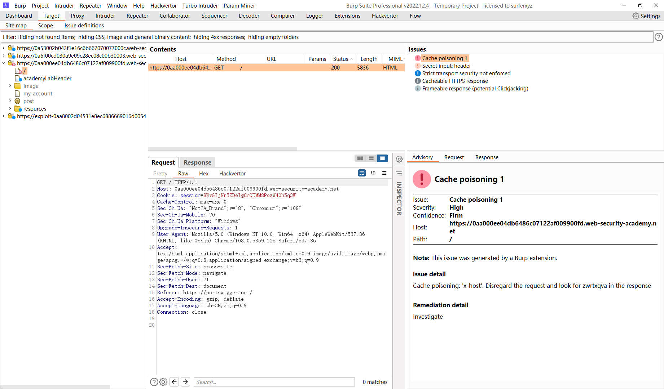664x389 pixels.
Task: Click the post gear icon in site map
Action: tap(17, 101)
